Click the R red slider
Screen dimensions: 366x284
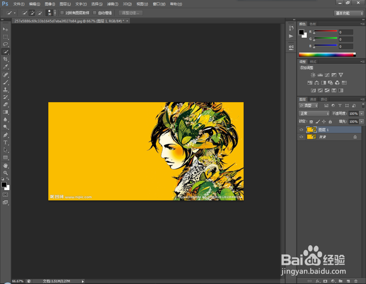[x=325, y=31]
